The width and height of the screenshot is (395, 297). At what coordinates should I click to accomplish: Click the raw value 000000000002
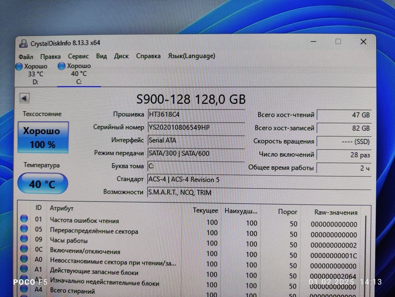coord(333,245)
